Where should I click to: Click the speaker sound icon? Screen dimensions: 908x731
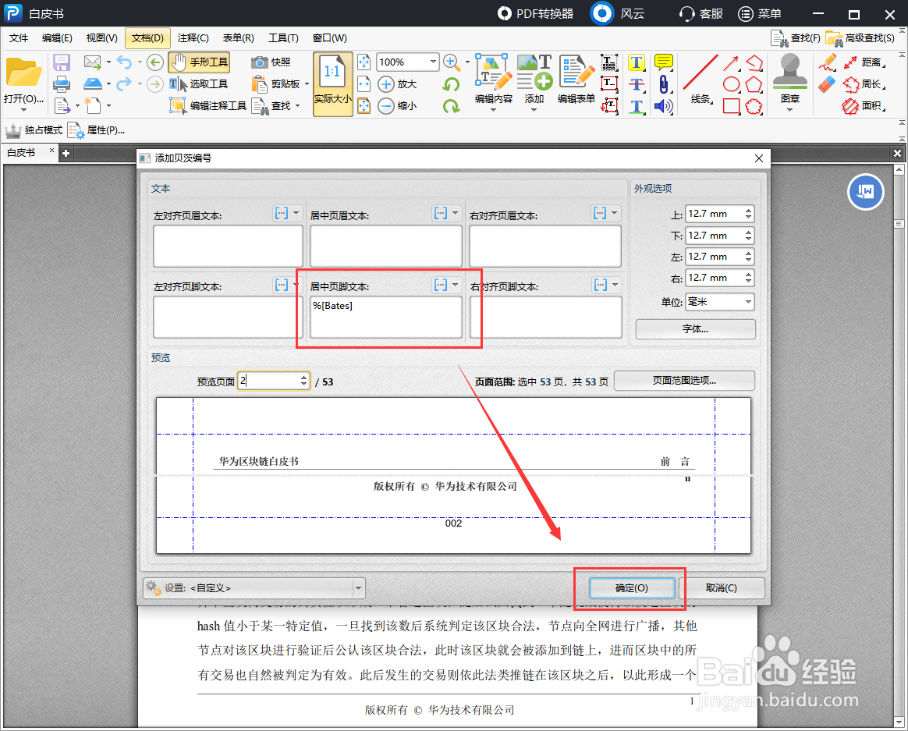[663, 106]
